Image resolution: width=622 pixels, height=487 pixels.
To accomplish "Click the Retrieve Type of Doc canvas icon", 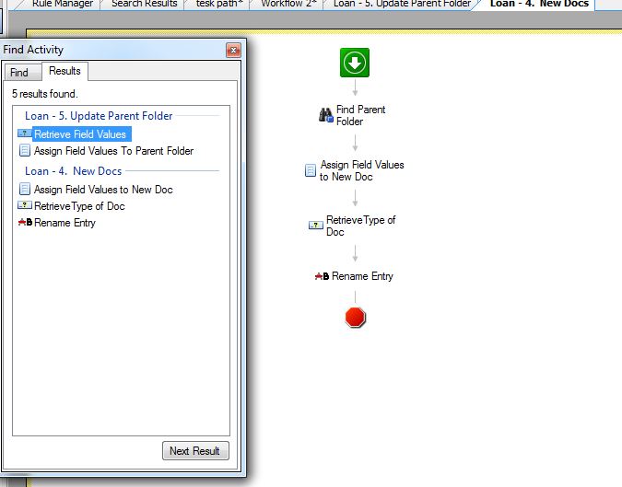I will point(316,226).
